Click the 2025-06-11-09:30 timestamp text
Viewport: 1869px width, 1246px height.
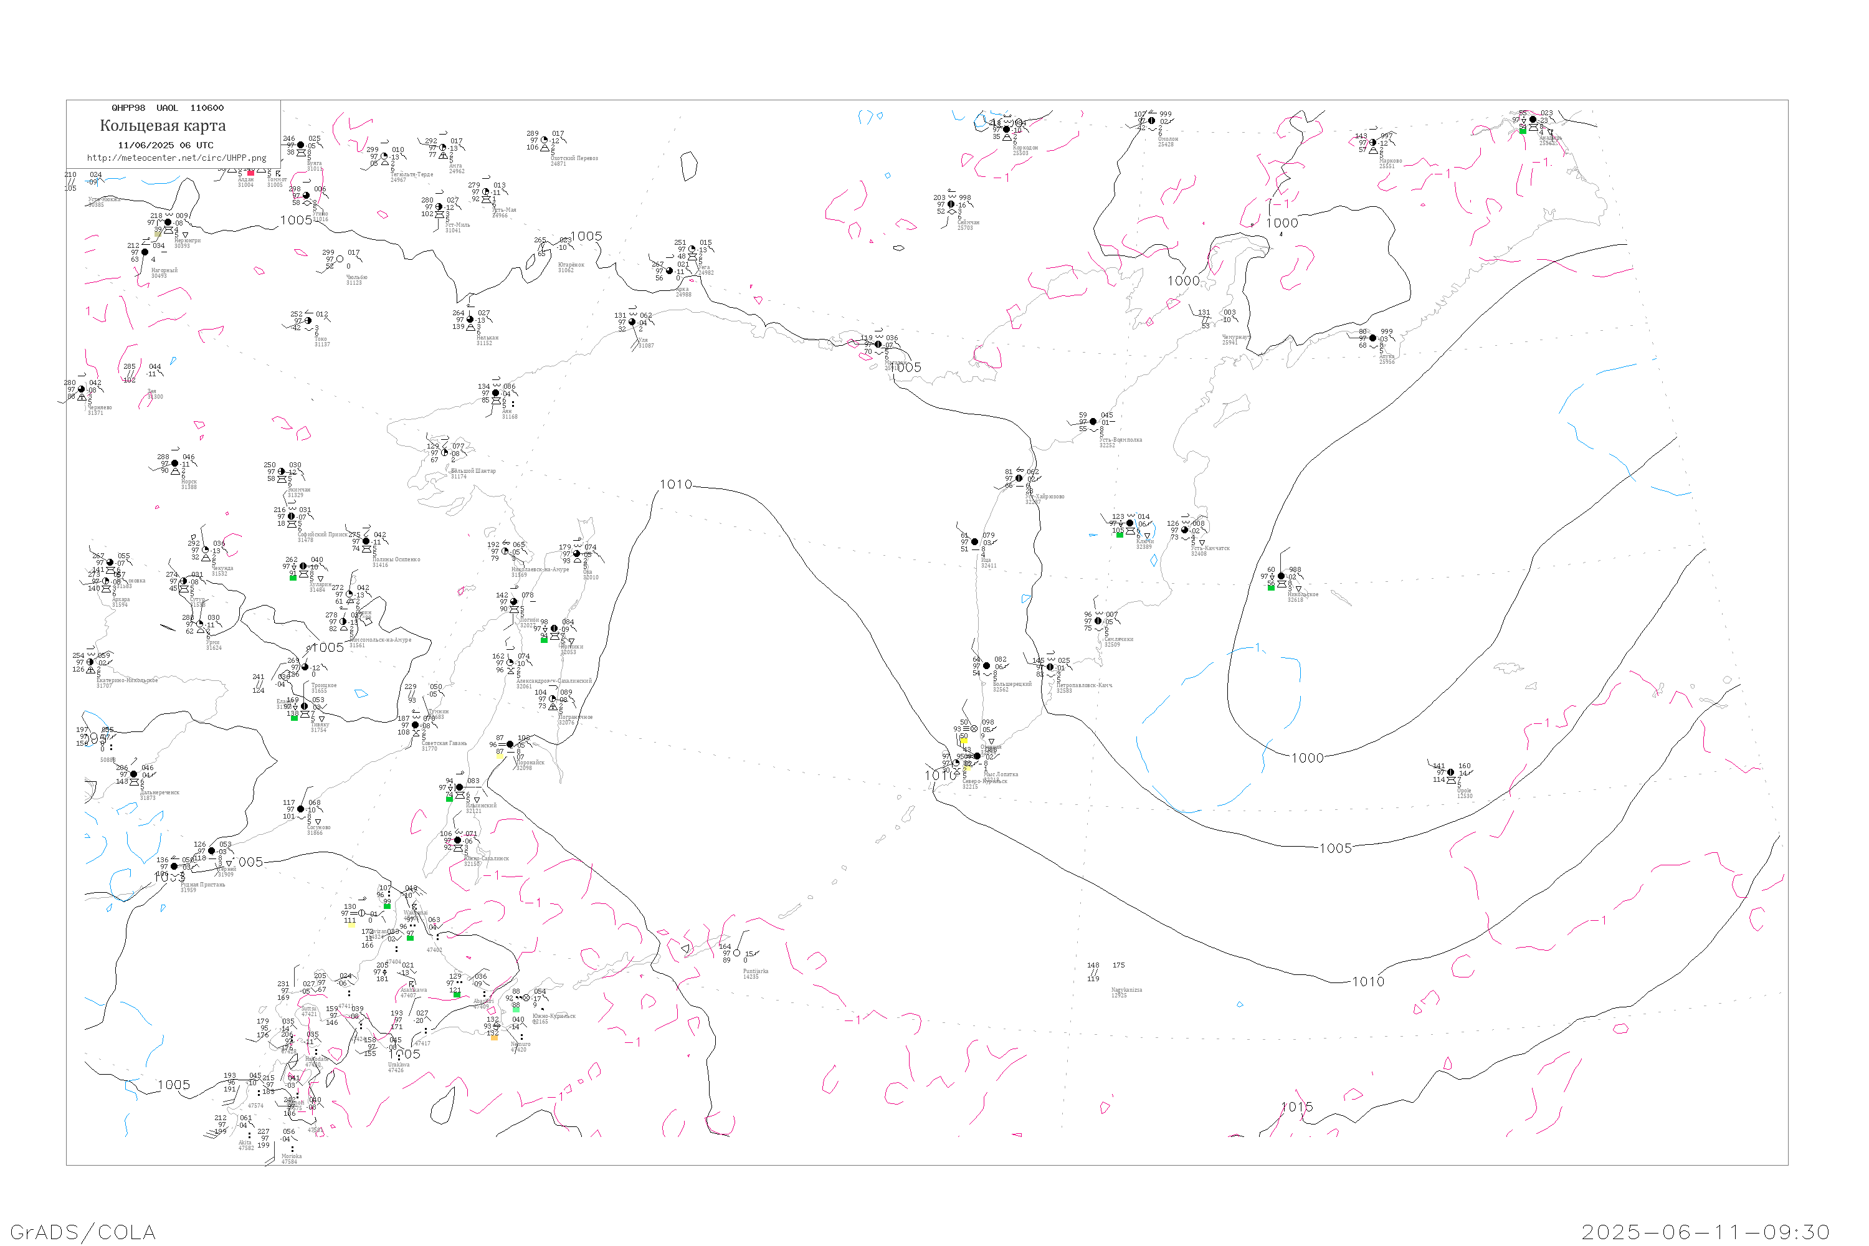point(1705,1232)
